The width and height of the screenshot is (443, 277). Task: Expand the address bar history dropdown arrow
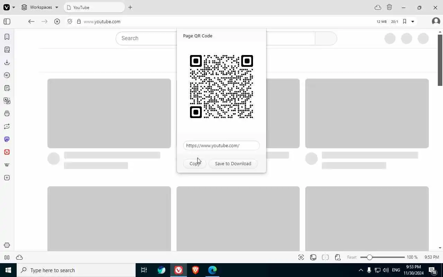click(x=413, y=21)
